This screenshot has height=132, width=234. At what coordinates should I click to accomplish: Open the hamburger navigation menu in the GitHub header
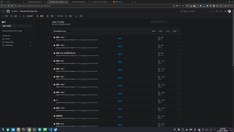point(4,11)
